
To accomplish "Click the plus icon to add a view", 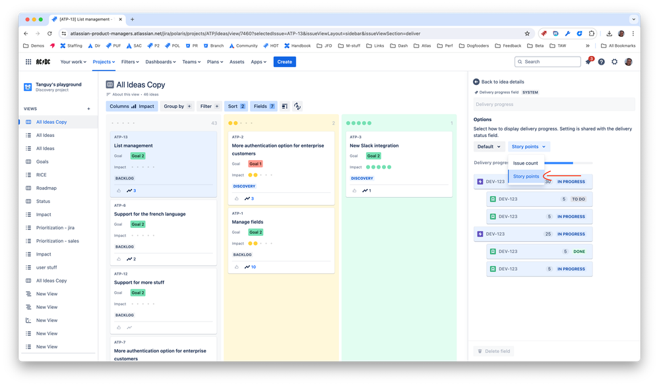I will [88, 109].
